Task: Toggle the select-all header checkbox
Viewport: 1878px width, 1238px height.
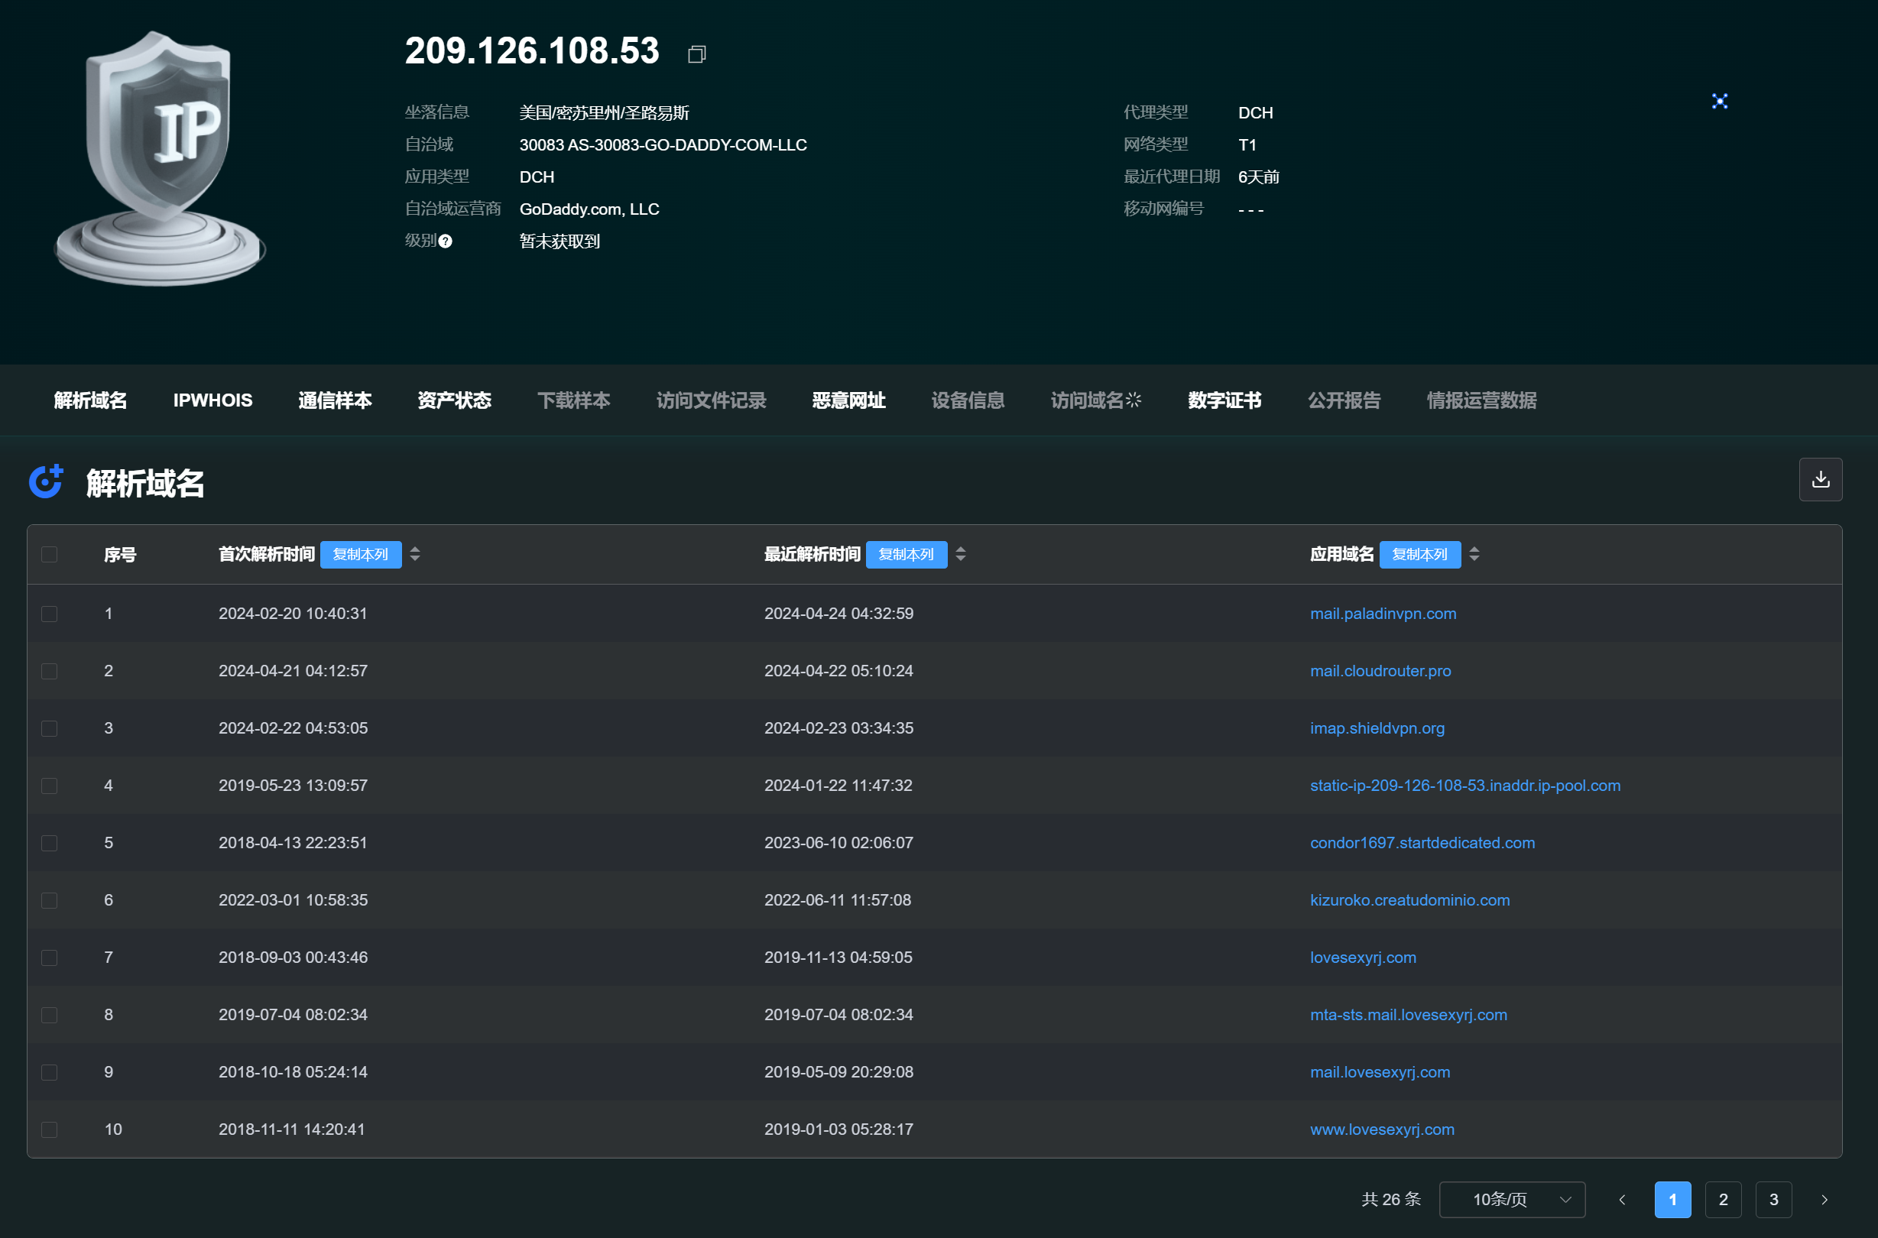Action: tap(49, 554)
